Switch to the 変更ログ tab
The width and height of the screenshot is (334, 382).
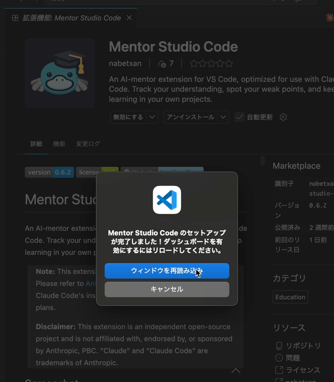click(88, 144)
